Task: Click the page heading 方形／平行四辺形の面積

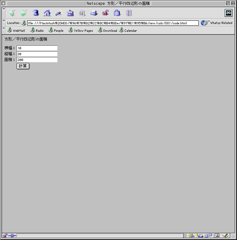Action: click(26, 39)
